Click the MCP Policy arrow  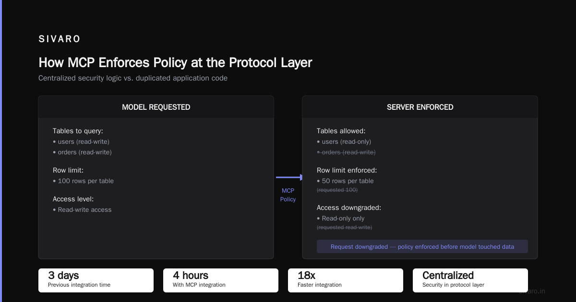289,177
